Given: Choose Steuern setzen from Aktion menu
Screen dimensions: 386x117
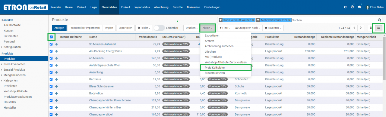Looking at the screenshot, I should (x=226, y=73).
